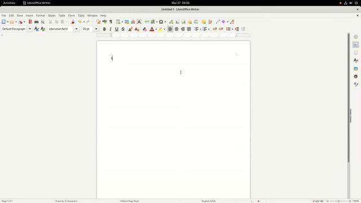Click the vertical scrollbar

[x=349, y=98]
